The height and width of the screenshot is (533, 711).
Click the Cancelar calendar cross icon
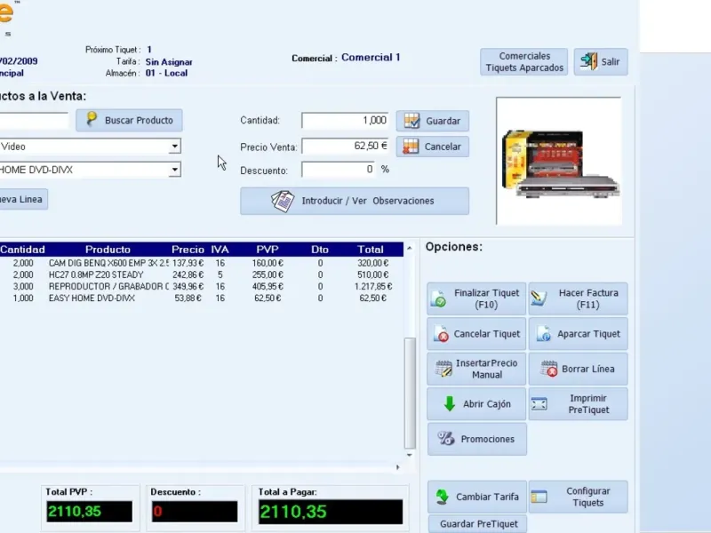[411, 147]
